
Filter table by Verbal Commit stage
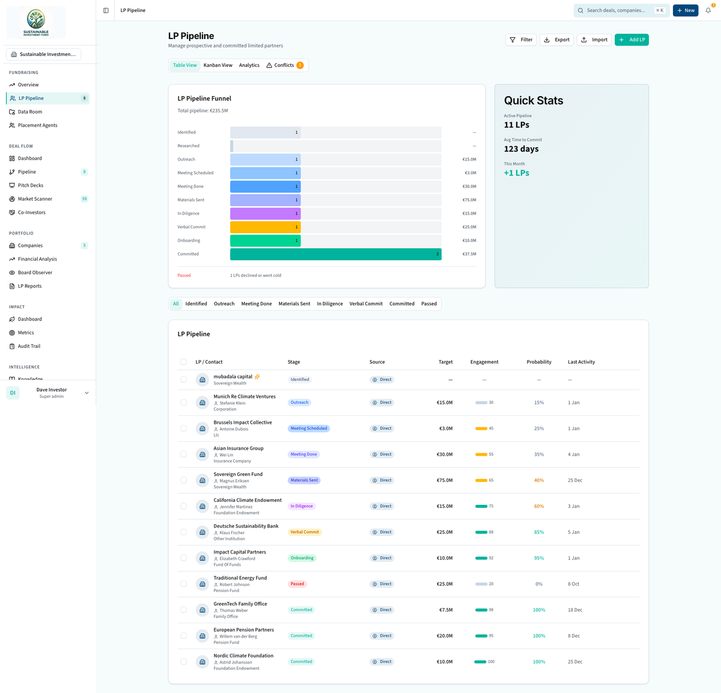click(x=366, y=304)
